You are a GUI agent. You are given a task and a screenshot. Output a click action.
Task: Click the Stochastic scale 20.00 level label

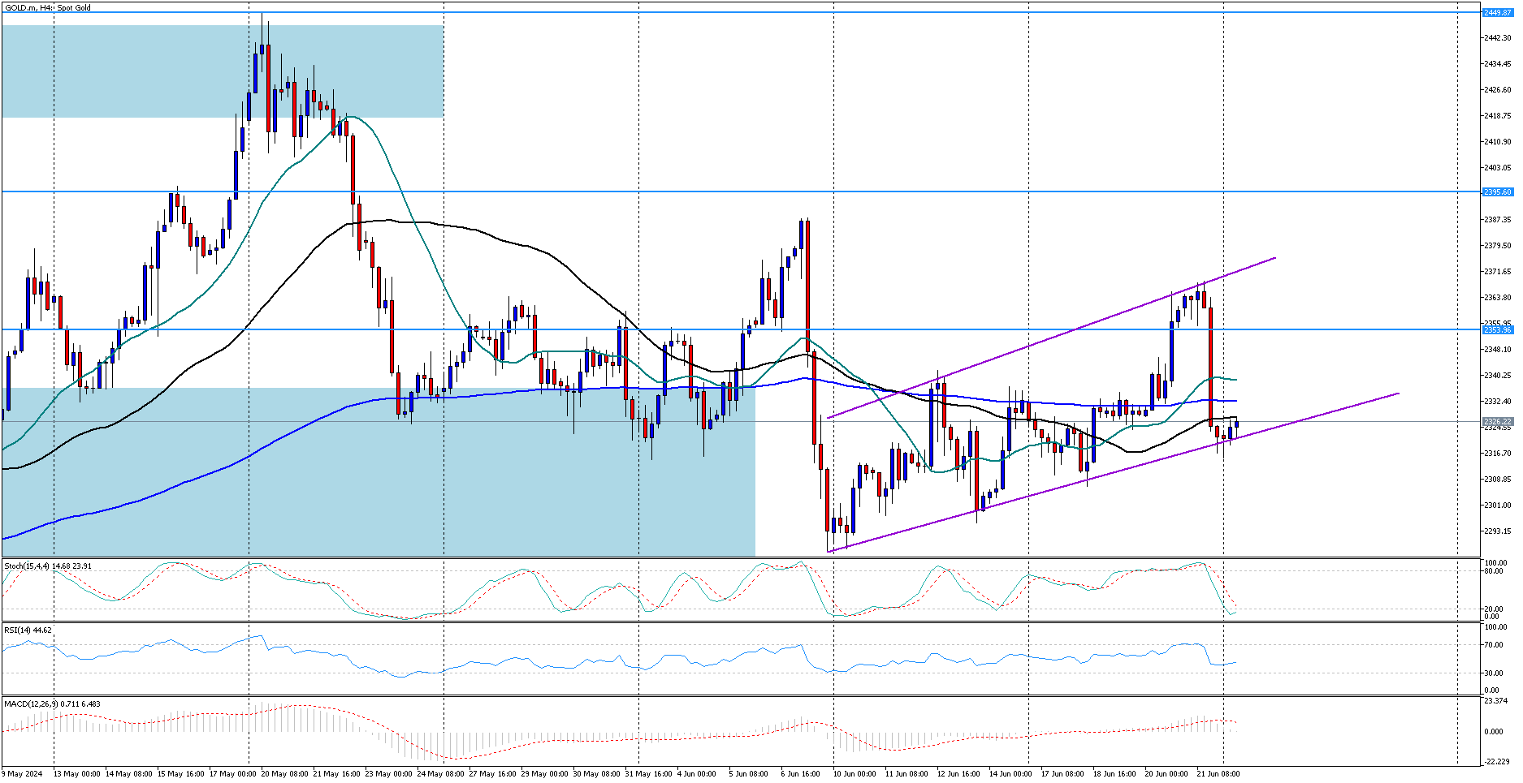1494,609
